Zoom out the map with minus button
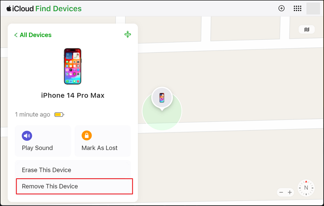The width and height of the screenshot is (324, 206). tap(281, 193)
